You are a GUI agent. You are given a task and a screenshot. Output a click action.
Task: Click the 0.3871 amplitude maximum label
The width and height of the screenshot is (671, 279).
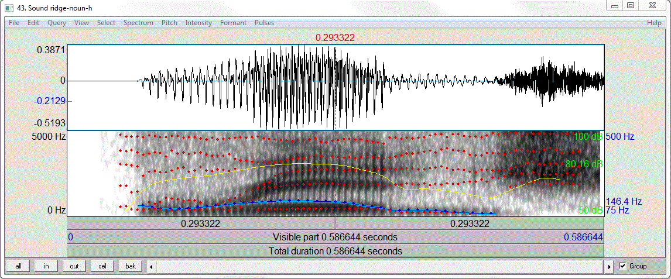(x=52, y=50)
